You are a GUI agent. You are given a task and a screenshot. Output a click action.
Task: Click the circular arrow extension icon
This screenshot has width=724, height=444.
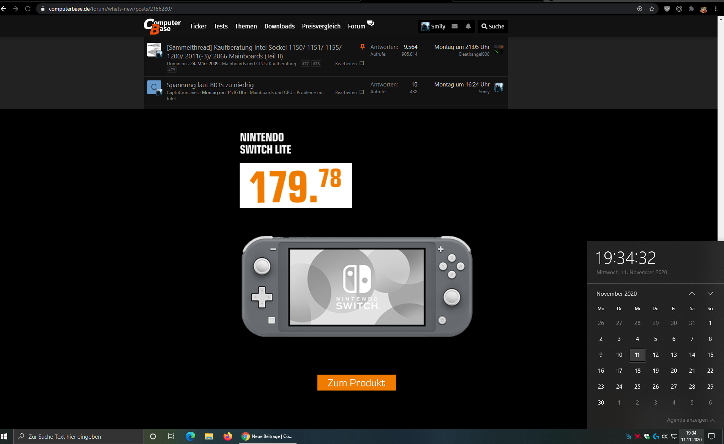(679, 9)
